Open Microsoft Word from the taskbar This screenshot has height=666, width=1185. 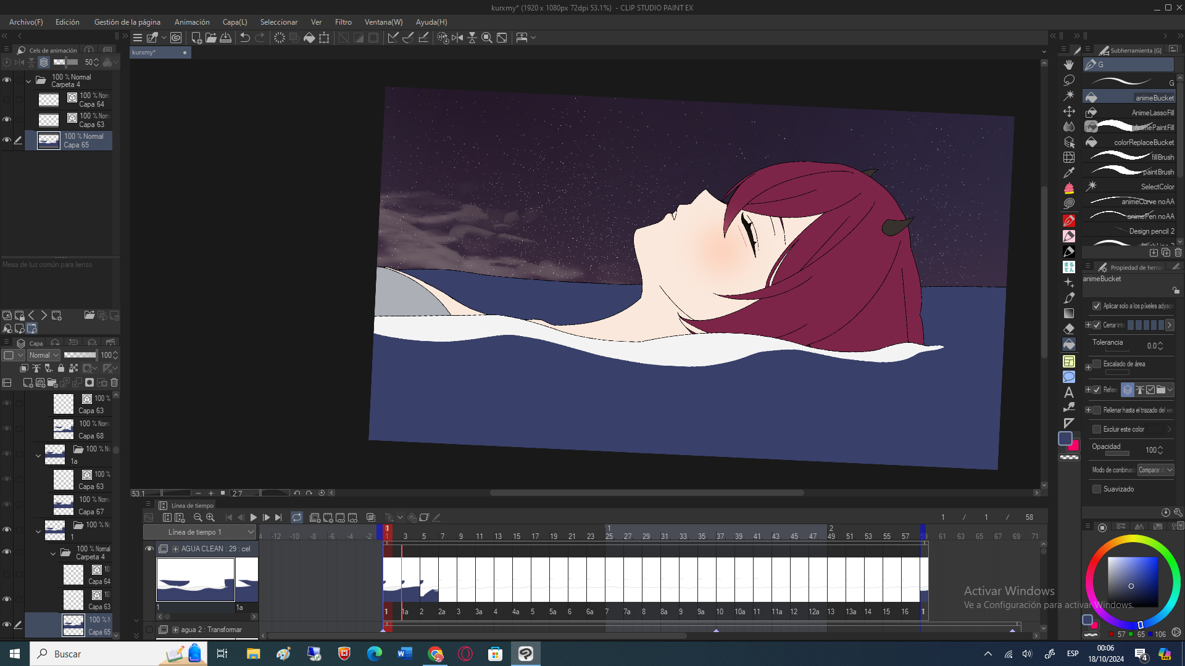click(405, 654)
